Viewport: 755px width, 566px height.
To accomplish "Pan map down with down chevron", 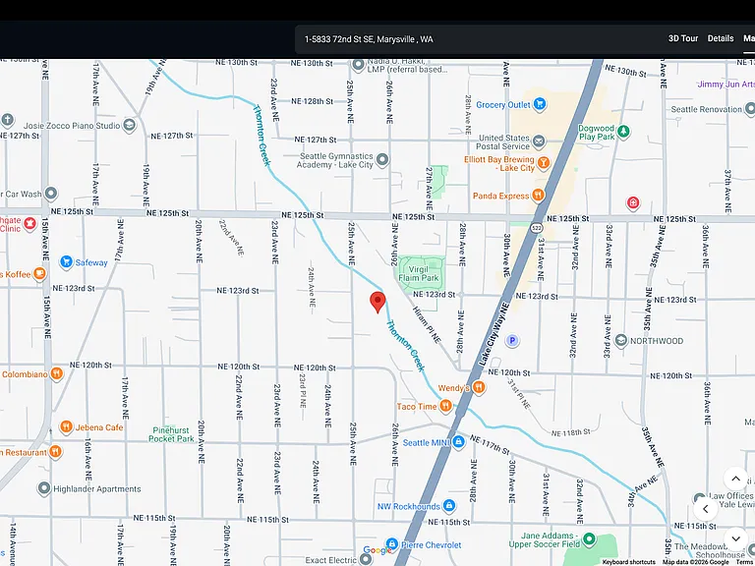I will 735,538.
